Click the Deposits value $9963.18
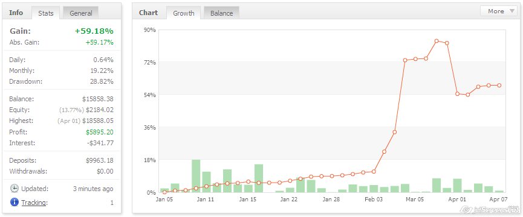This screenshot has height=217, width=523. (99, 160)
